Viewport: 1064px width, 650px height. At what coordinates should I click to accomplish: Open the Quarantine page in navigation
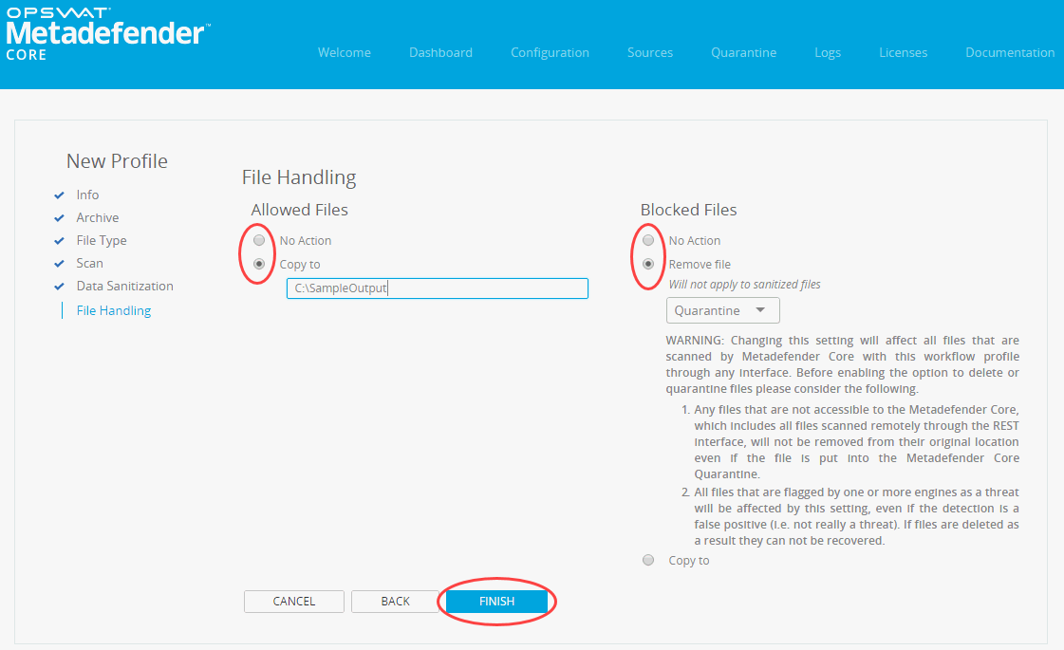click(x=744, y=52)
